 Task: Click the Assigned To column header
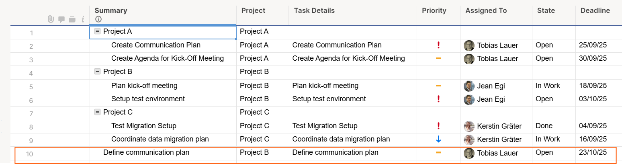click(x=486, y=11)
